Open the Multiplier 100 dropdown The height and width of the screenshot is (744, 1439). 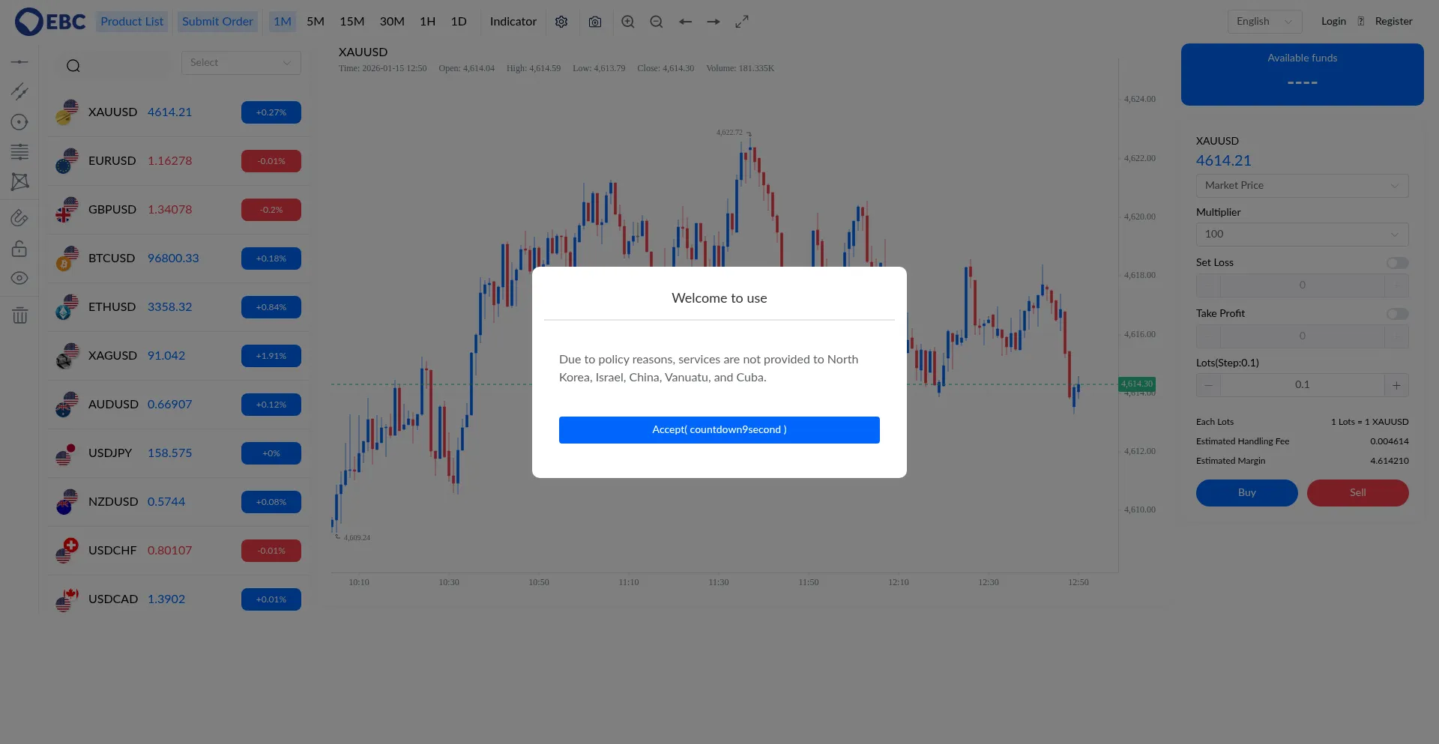(1302, 235)
